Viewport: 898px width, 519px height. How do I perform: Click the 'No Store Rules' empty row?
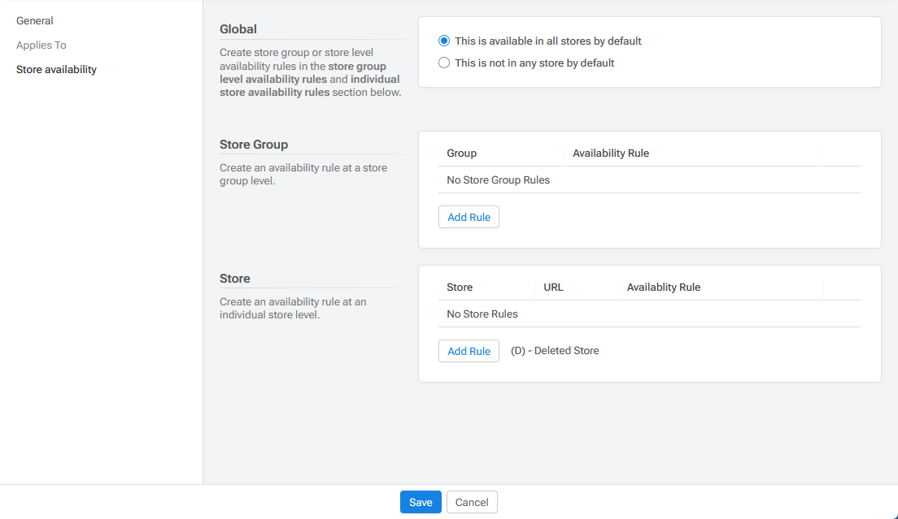(482, 314)
